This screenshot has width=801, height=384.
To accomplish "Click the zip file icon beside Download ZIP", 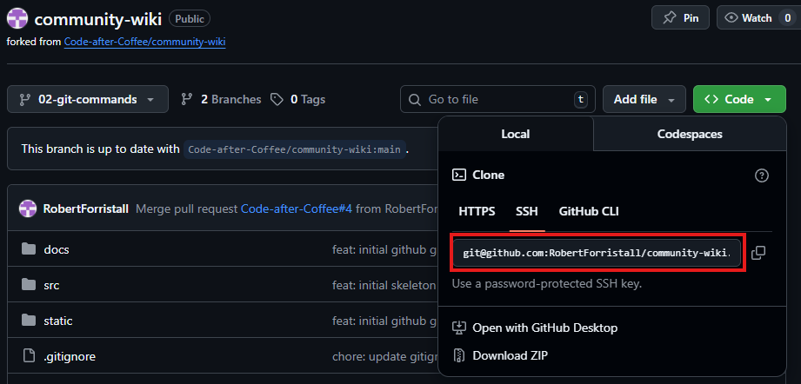I will click(x=458, y=355).
